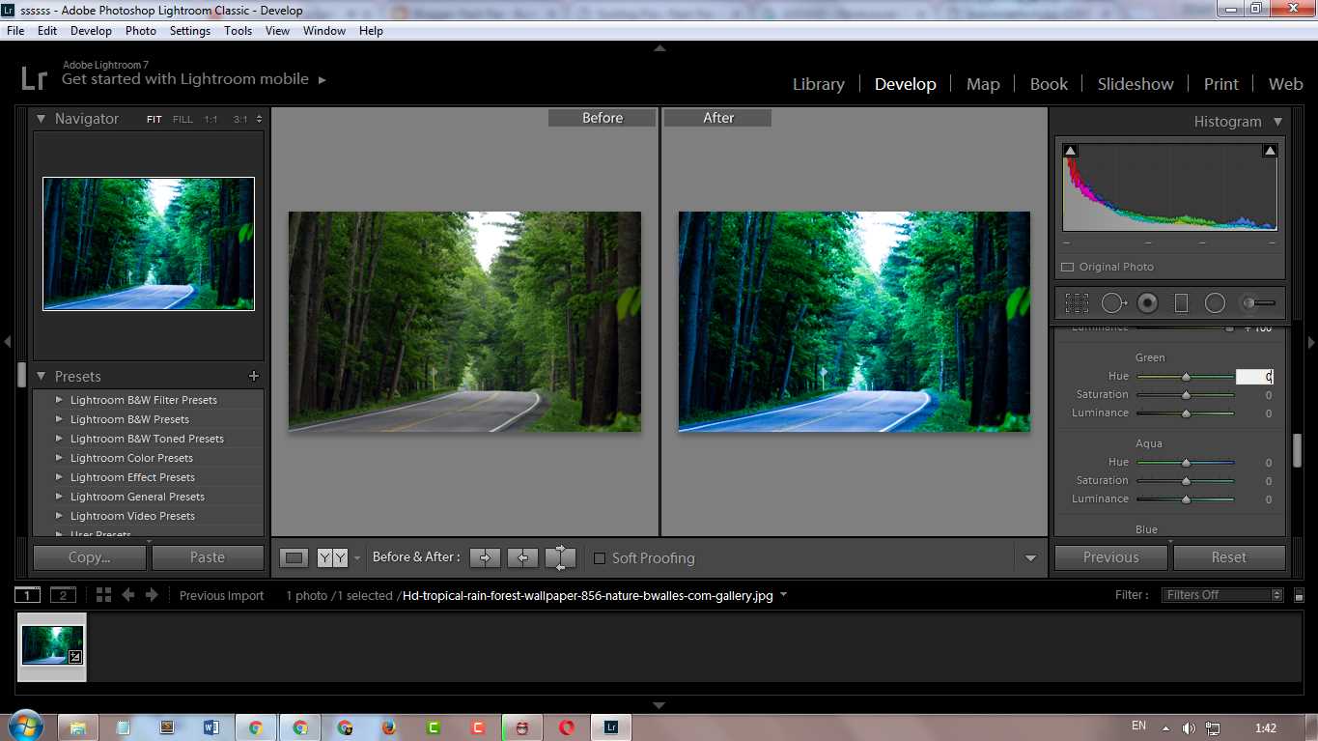Click the Green Hue value field
The height and width of the screenshot is (741, 1318).
(x=1254, y=377)
